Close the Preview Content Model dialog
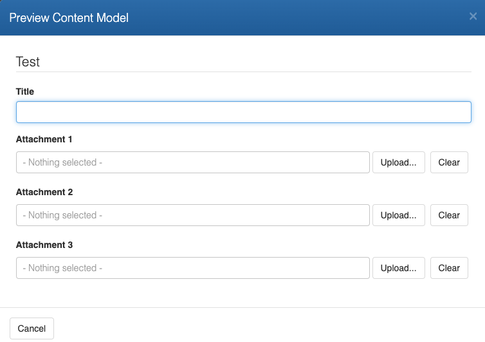This screenshot has height=342, width=485. [473, 17]
